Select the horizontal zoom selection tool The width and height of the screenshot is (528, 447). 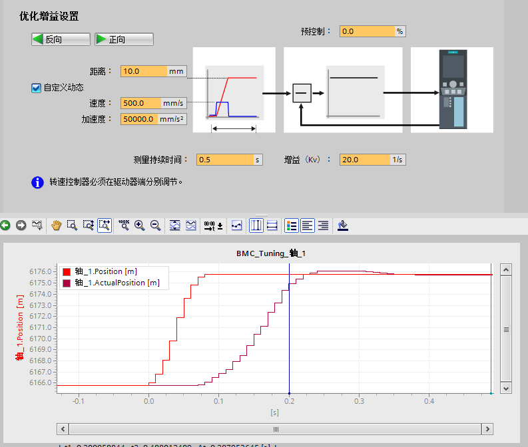tap(105, 225)
